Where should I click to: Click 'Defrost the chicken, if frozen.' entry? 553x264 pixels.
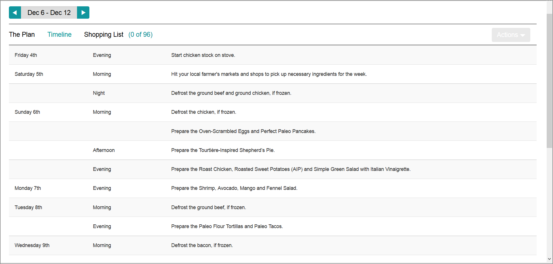pos(204,112)
